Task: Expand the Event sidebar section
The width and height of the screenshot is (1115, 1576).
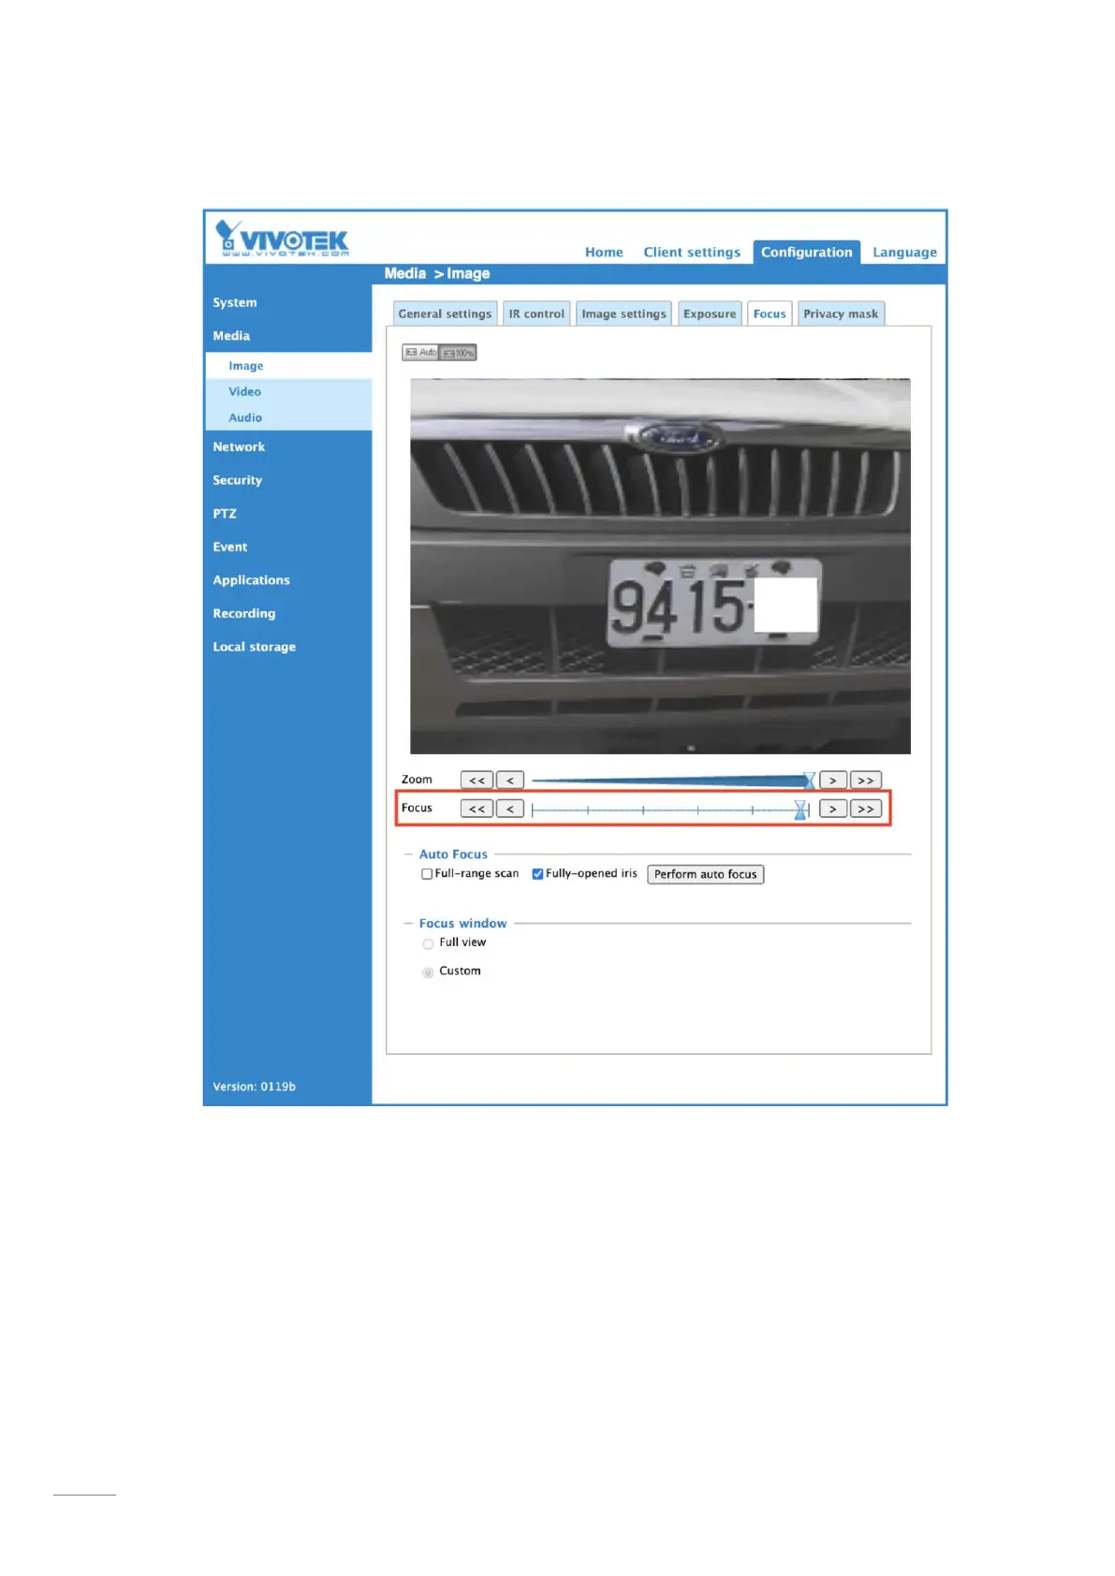Action: [229, 547]
